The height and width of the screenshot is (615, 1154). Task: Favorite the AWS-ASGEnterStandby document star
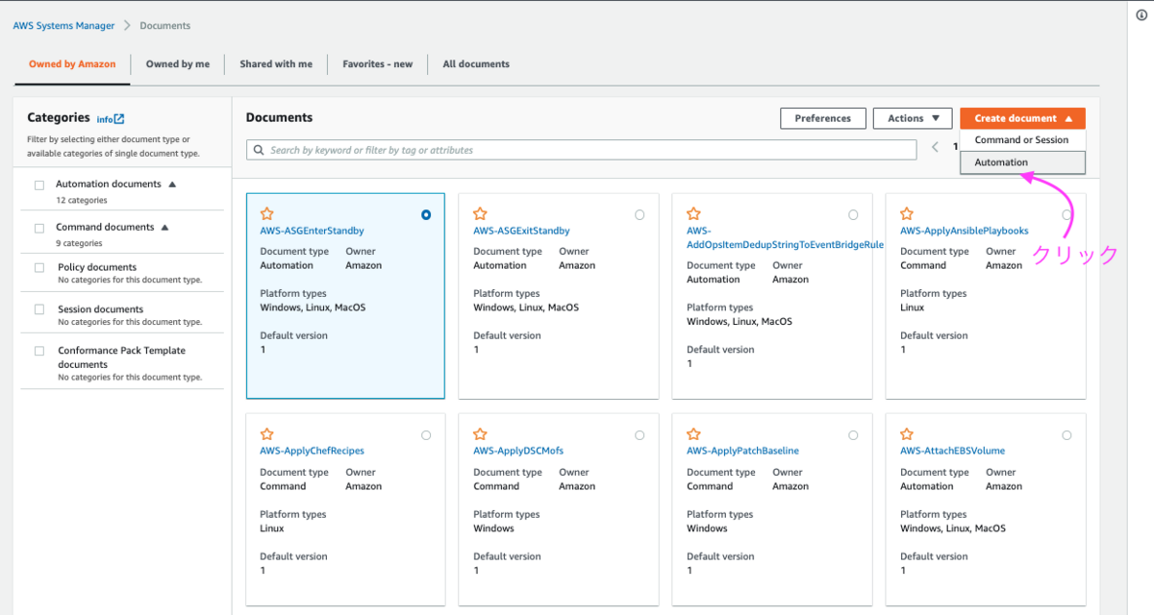267,214
